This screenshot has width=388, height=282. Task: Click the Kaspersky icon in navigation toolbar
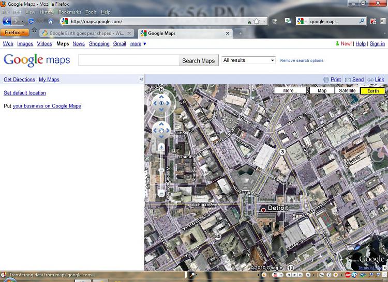click(x=373, y=21)
